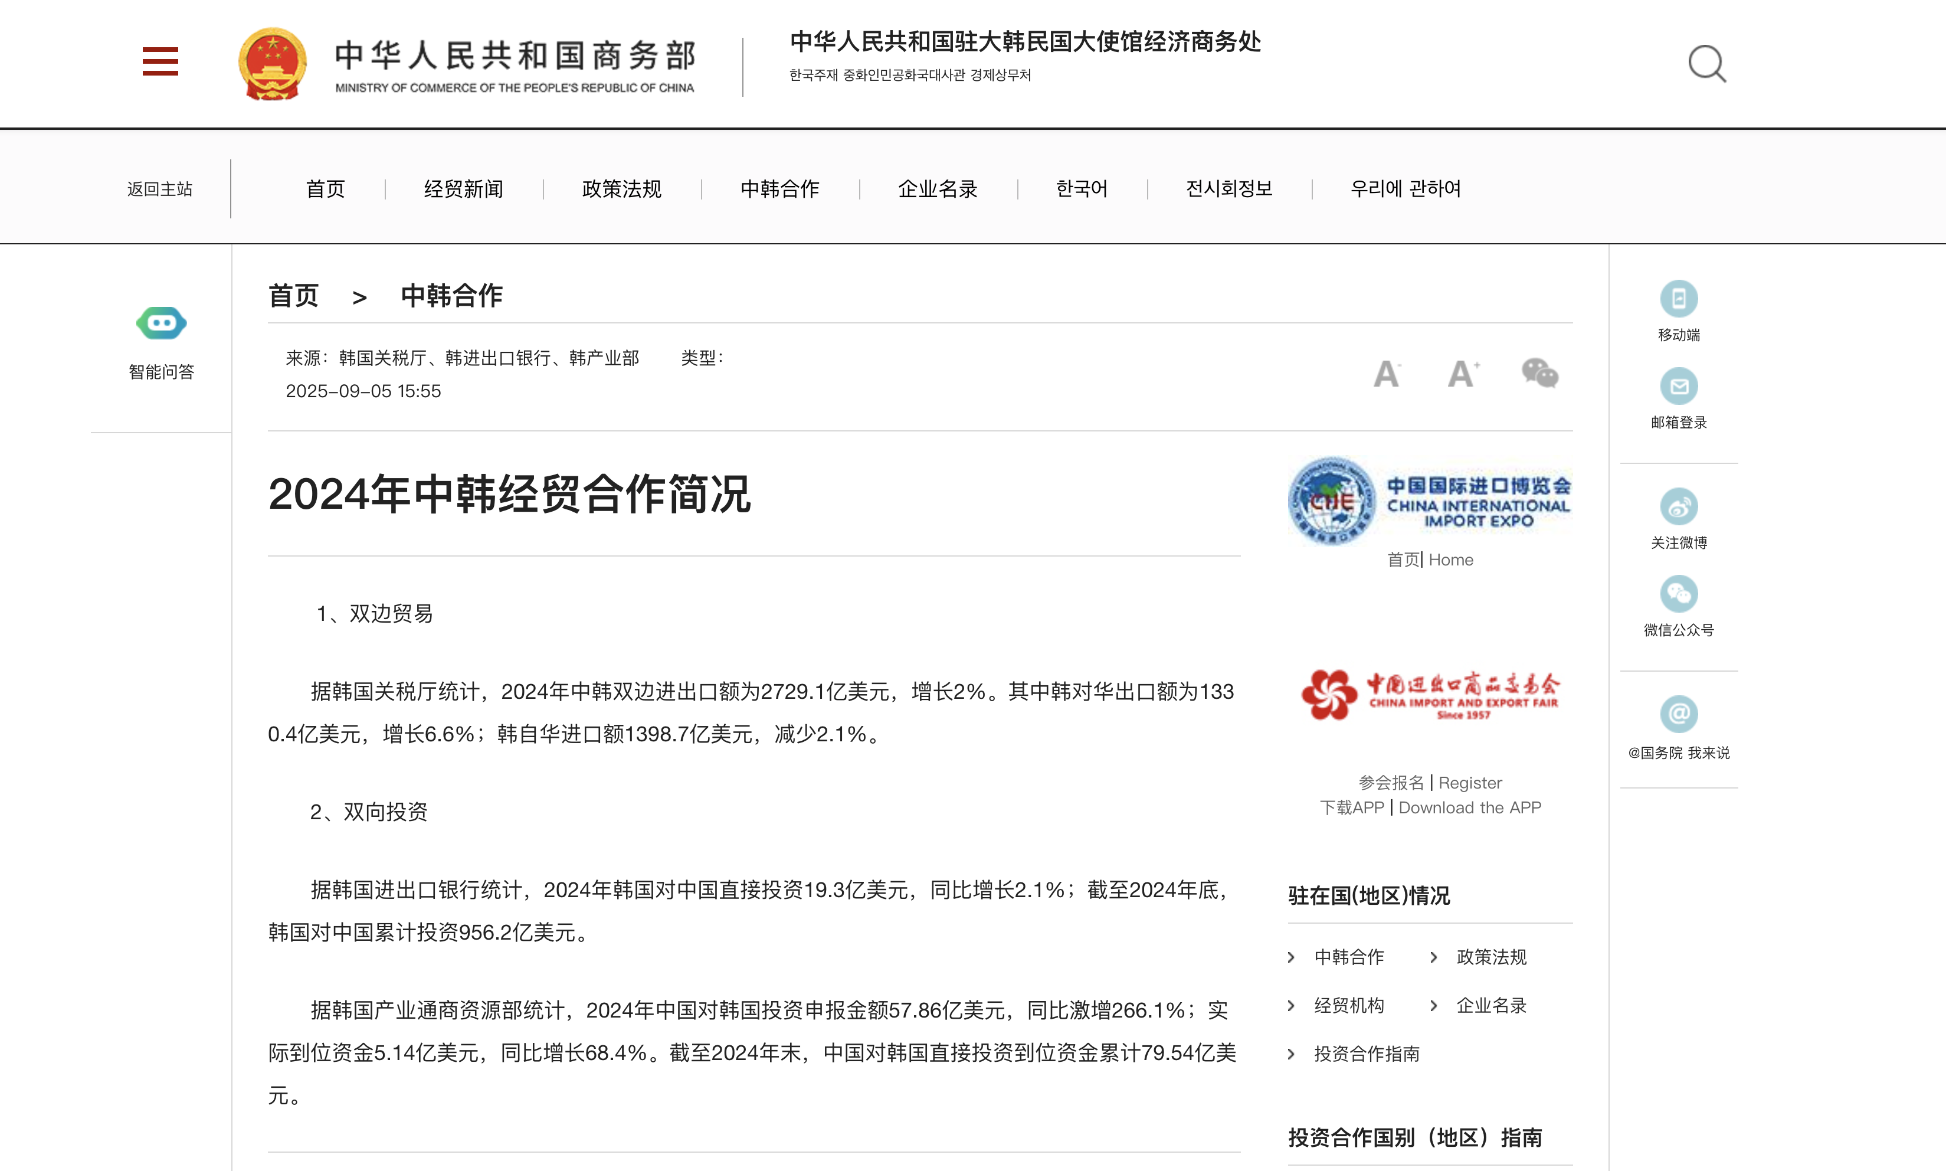Viewport: 1946px width, 1171px height.
Task: Open 전시회정보 menu item
Action: pos(1229,189)
